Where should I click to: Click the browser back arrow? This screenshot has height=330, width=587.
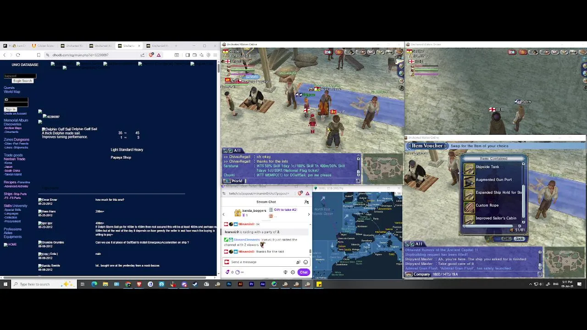pos(5,55)
